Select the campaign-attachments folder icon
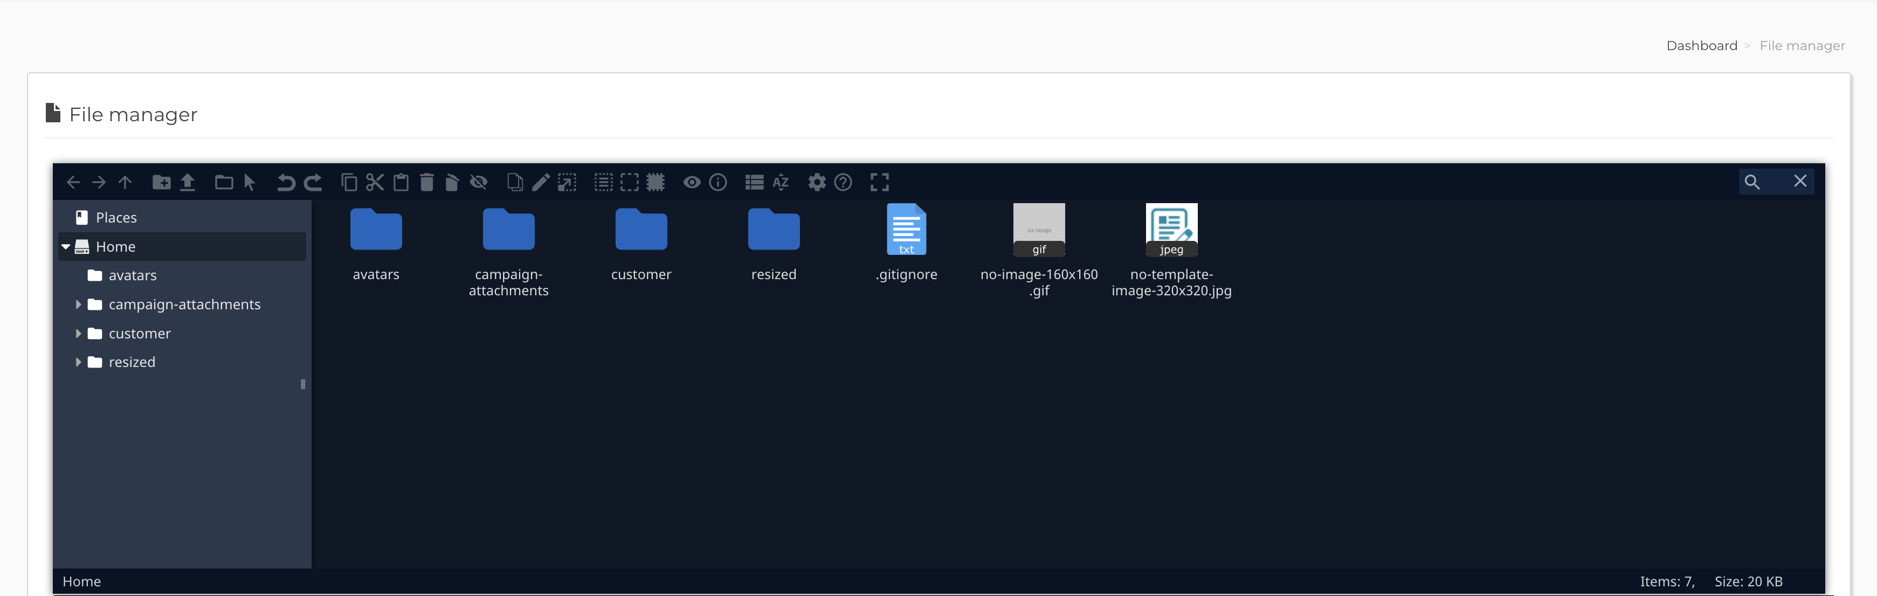 (508, 230)
